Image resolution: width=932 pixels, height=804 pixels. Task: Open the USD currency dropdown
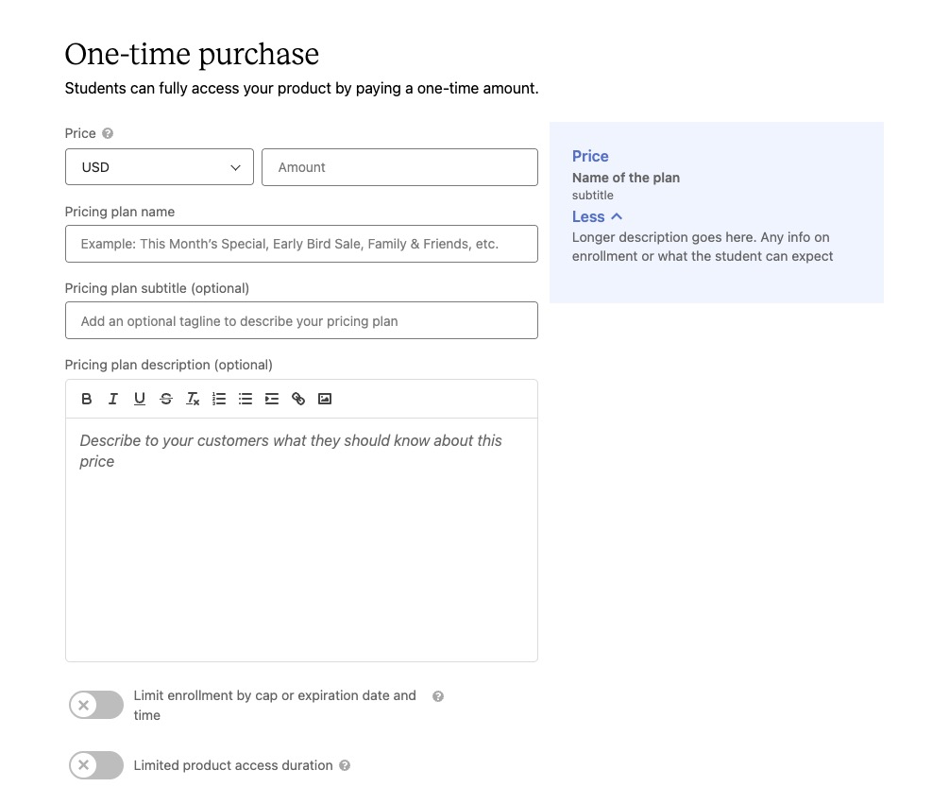160,167
